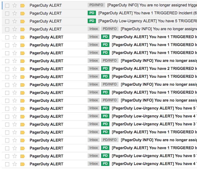Click green PD label on Low-Urgency 'You have 3' email
The width and height of the screenshot is (197, 169).
coord(105,124)
